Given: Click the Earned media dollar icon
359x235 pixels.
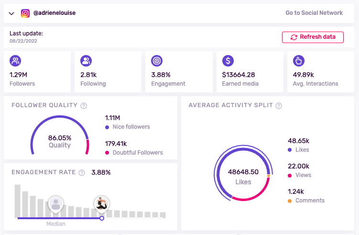Looking at the screenshot, I should [x=228, y=61].
